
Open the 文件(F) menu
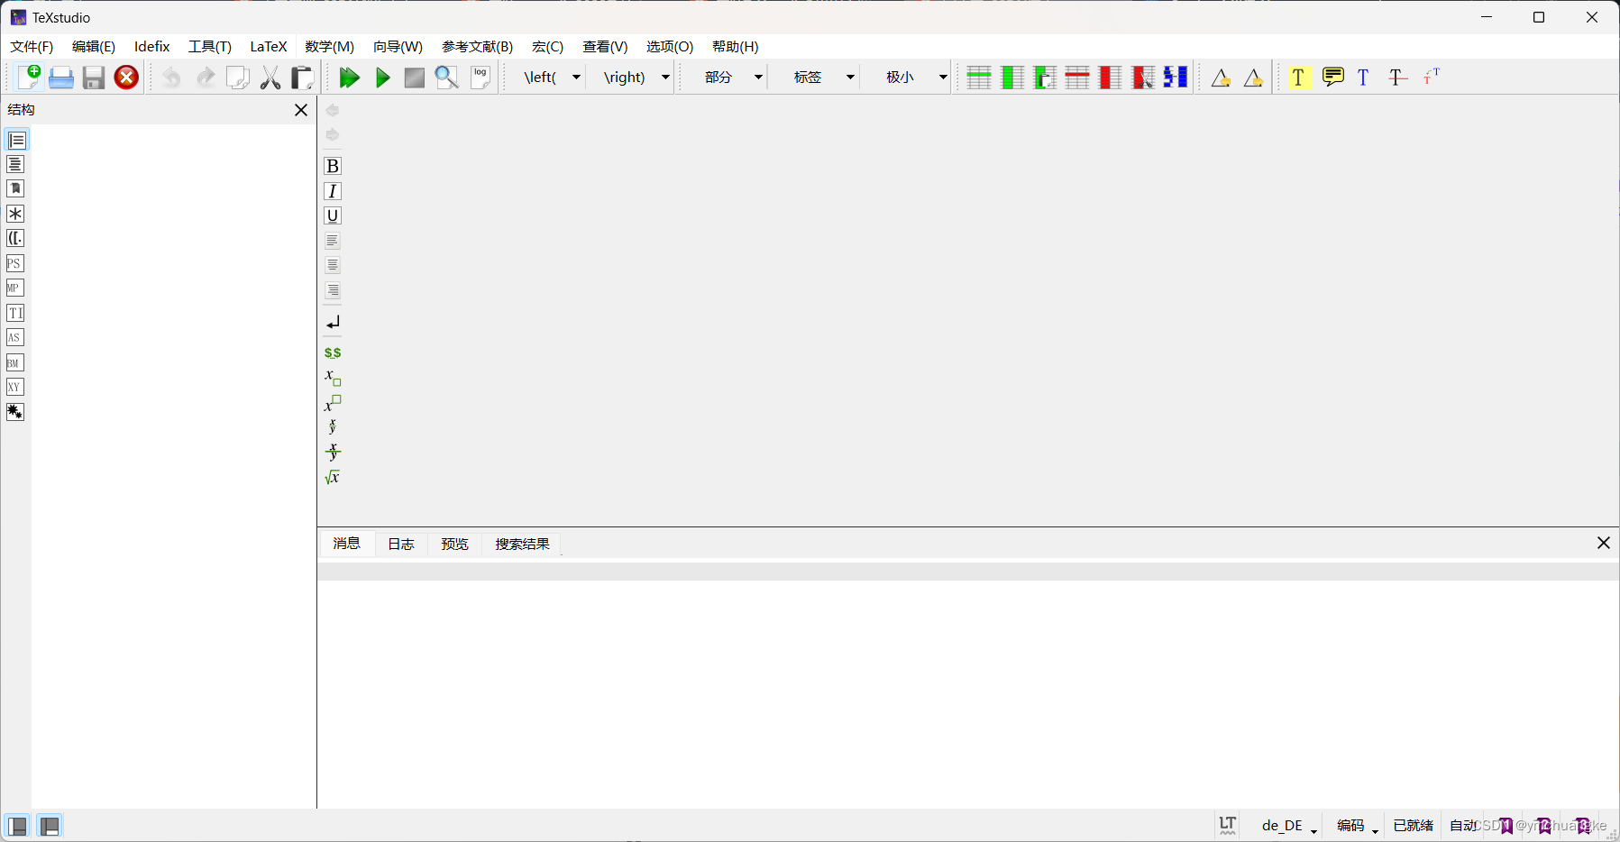click(x=32, y=47)
